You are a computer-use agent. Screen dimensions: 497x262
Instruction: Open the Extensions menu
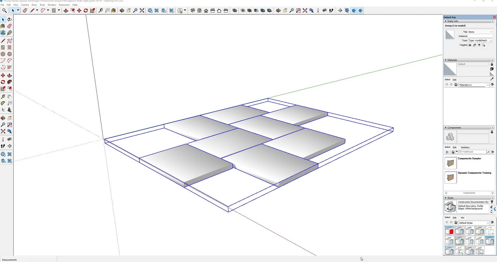[x=64, y=5]
